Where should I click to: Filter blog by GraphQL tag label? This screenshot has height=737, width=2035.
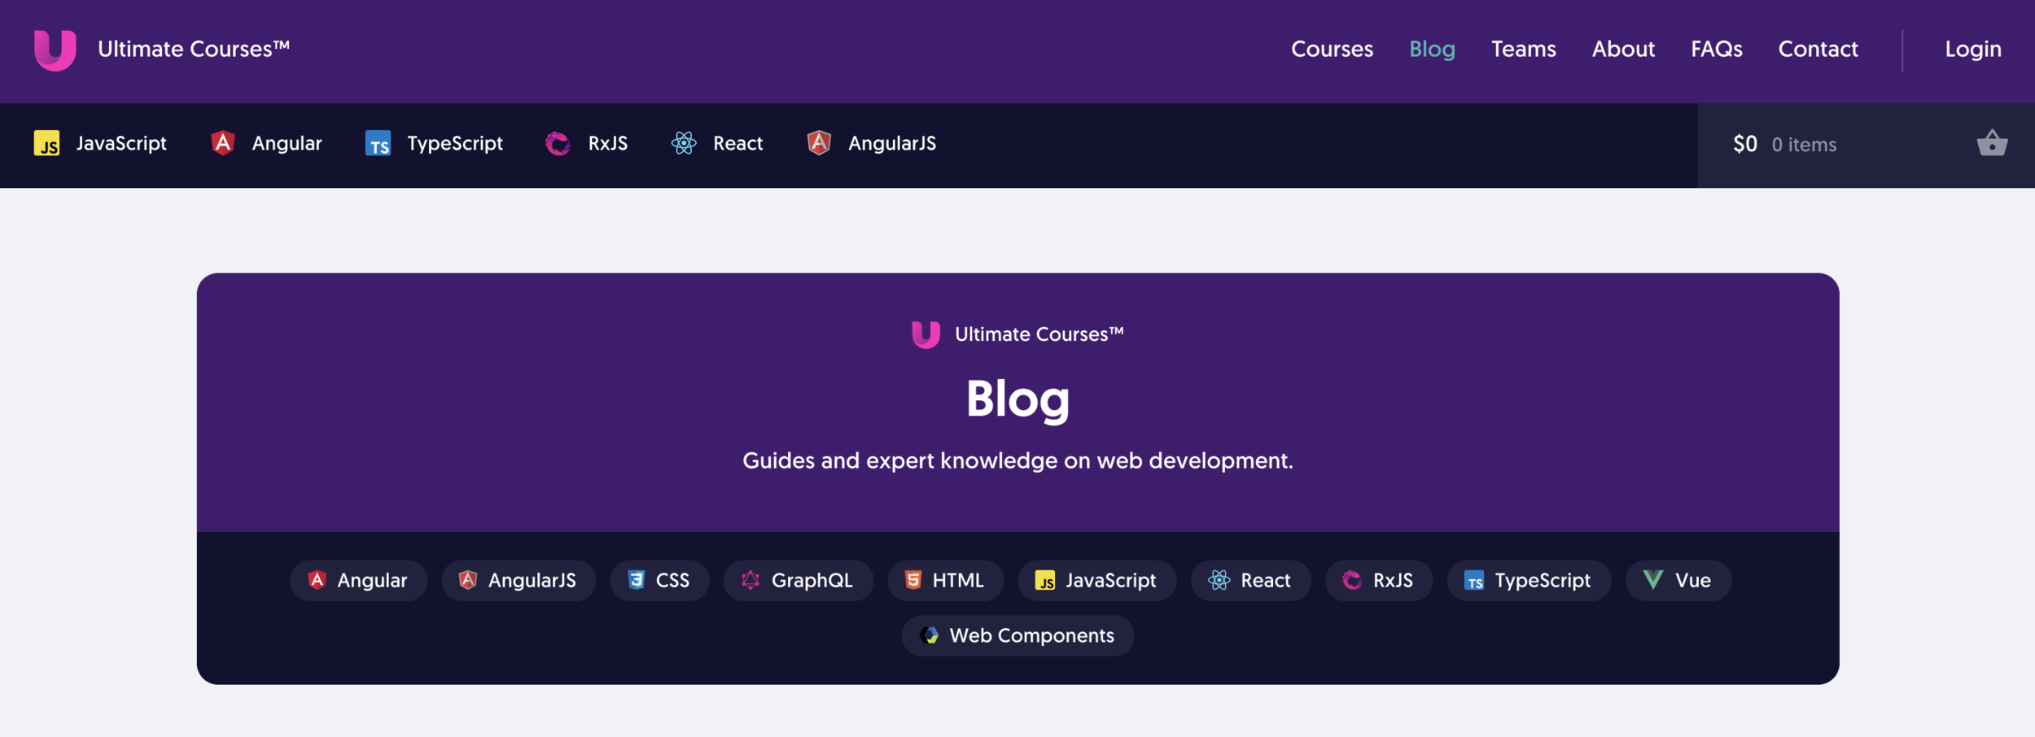point(812,580)
